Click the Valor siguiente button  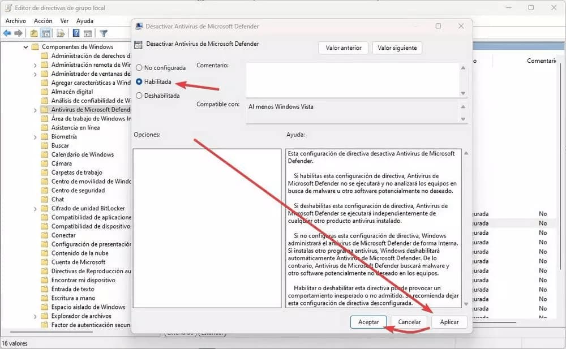(x=397, y=48)
